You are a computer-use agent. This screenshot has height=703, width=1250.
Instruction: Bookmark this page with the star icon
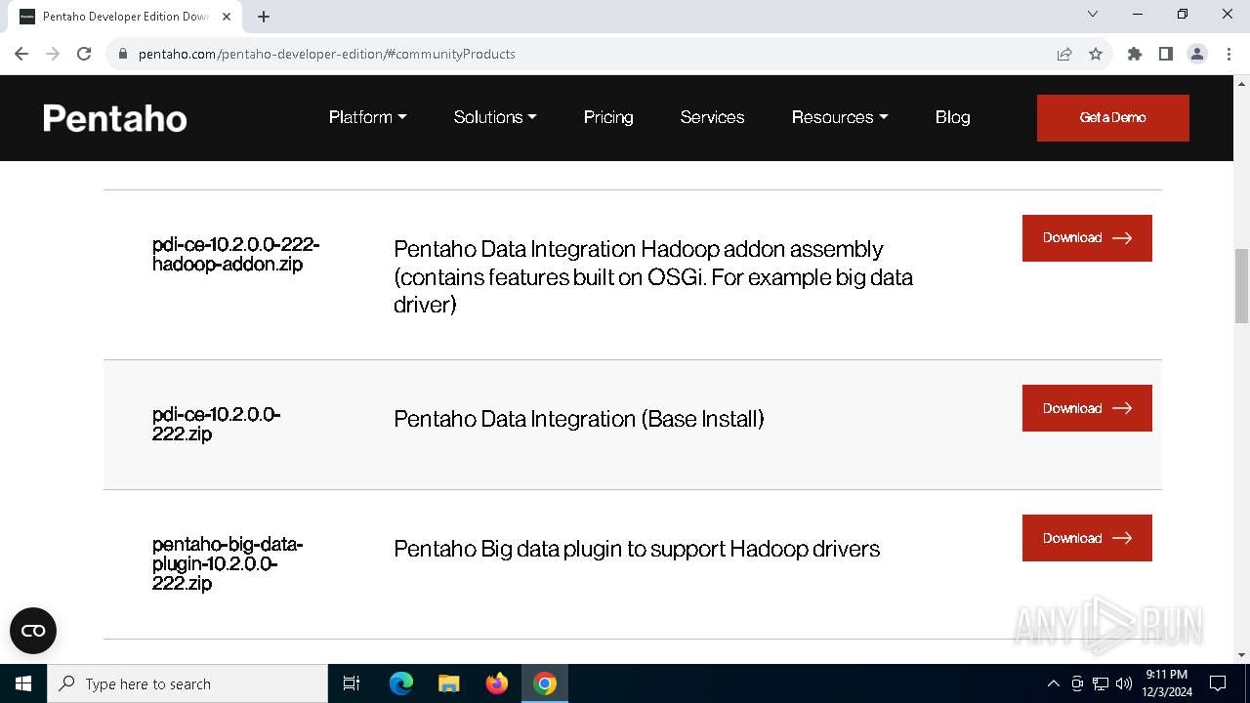click(x=1096, y=54)
